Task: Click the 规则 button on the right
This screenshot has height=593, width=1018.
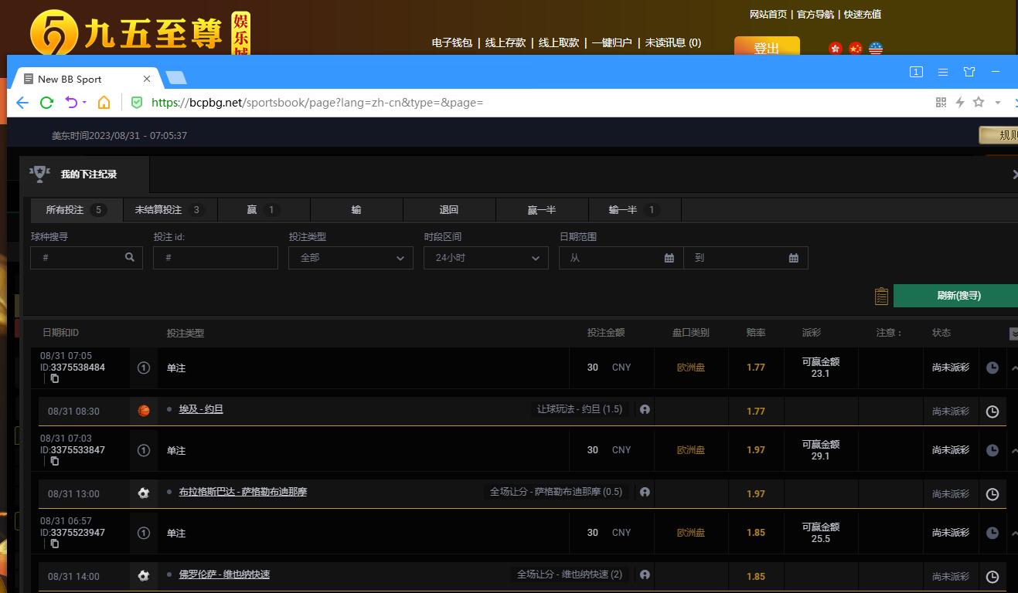Action: pyautogui.click(x=999, y=135)
